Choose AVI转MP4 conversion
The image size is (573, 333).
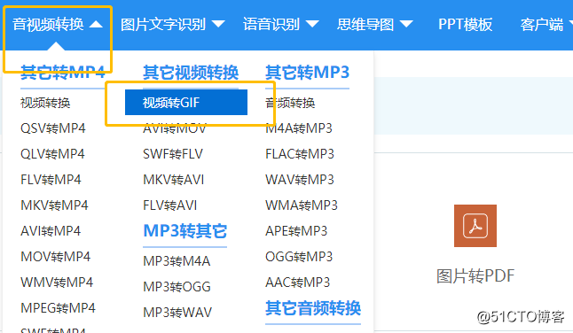[51, 231]
